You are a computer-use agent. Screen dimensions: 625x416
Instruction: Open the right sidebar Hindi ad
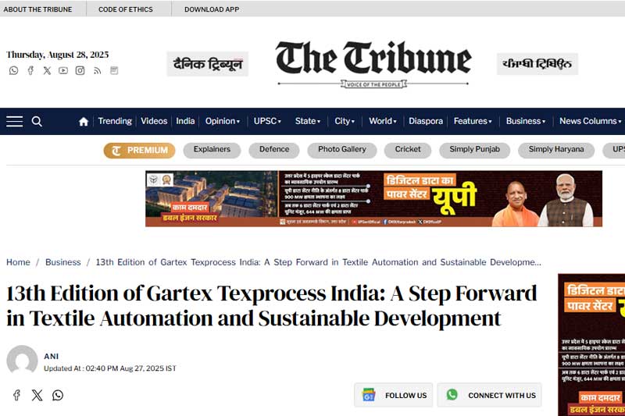[x=591, y=345]
